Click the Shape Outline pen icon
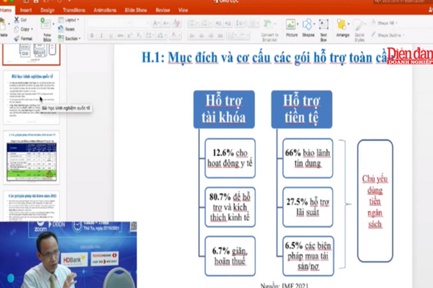This screenshot has height=288, width=433. 374,34
